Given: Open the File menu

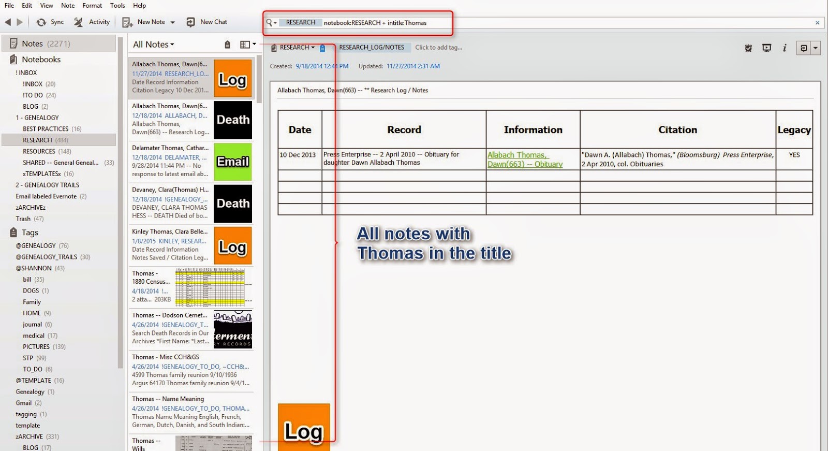Looking at the screenshot, I should pyautogui.click(x=9, y=5).
